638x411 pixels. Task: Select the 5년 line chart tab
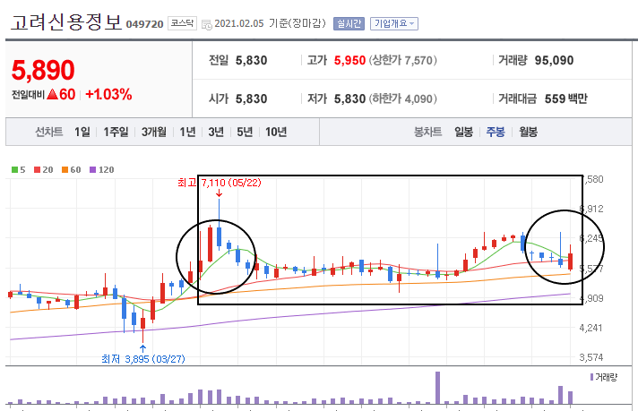[245, 132]
